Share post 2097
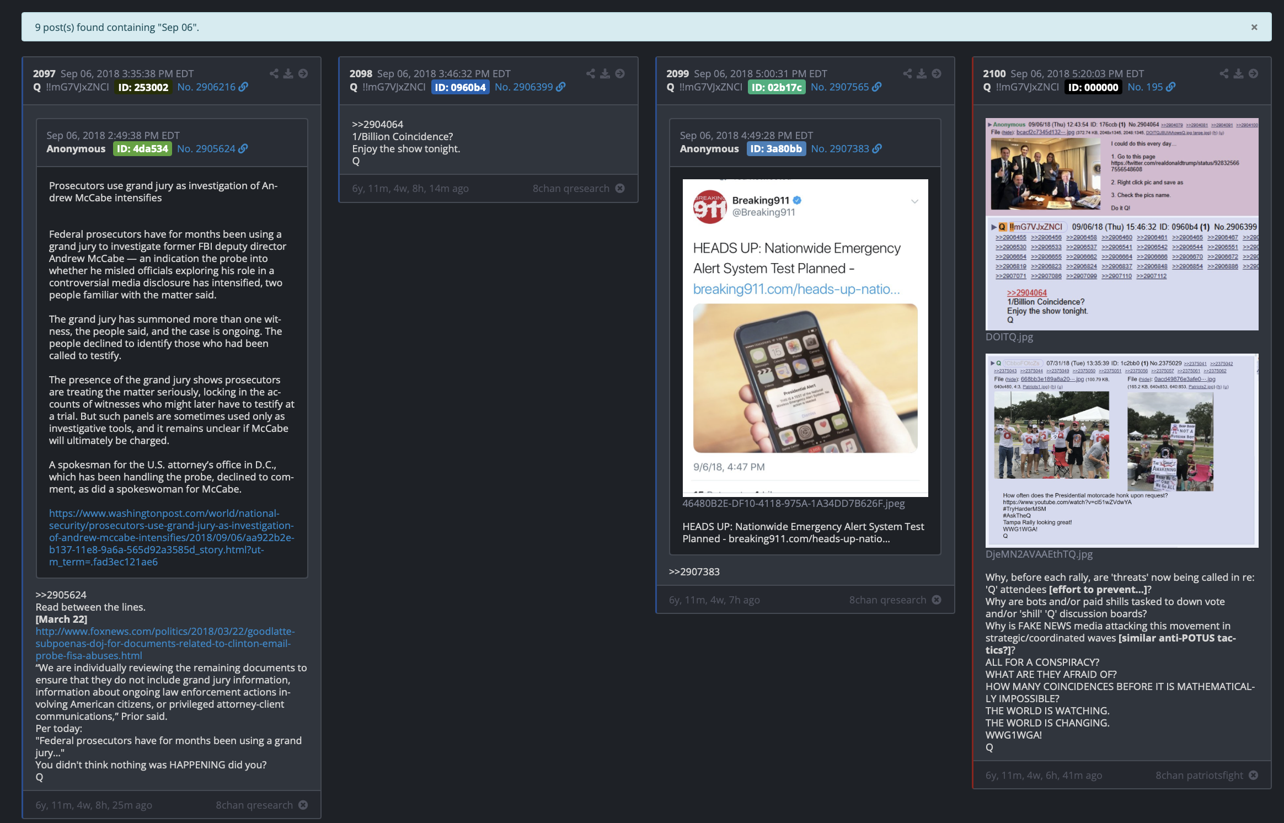 pyautogui.click(x=274, y=73)
